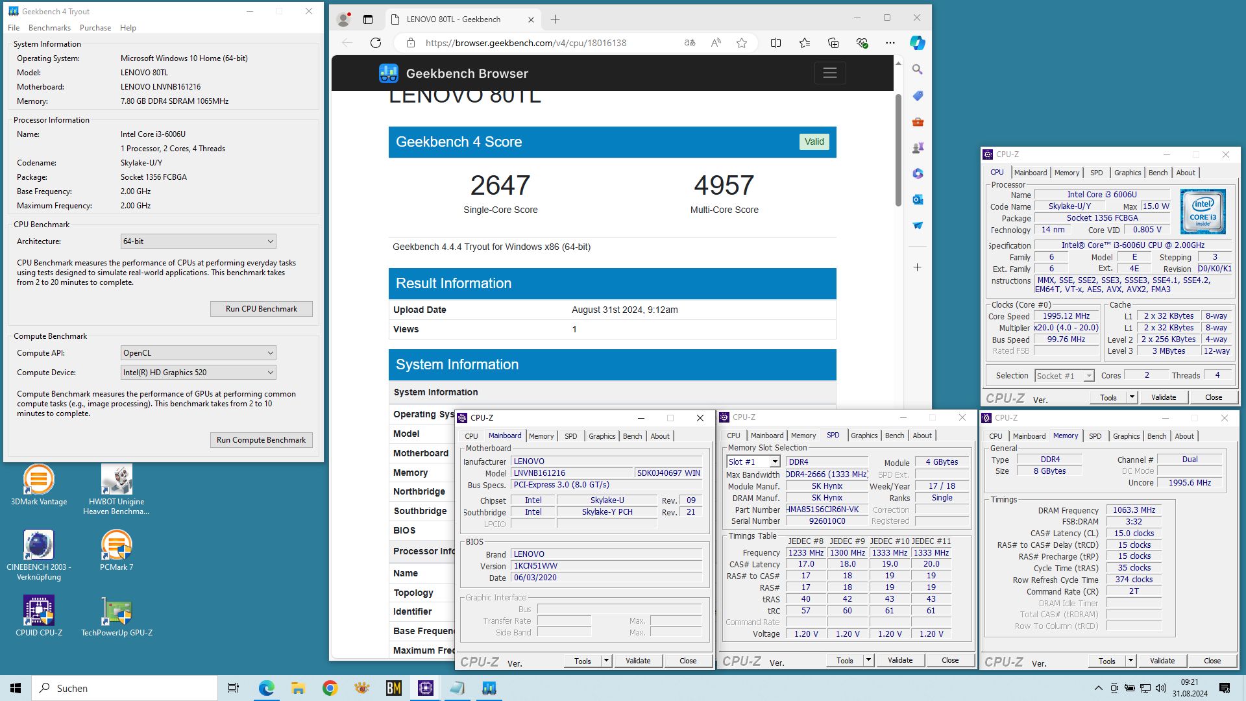Open the HWBOT Unigine Heaven Benchmark shortcut
This screenshot has height=701, width=1246.
click(117, 490)
